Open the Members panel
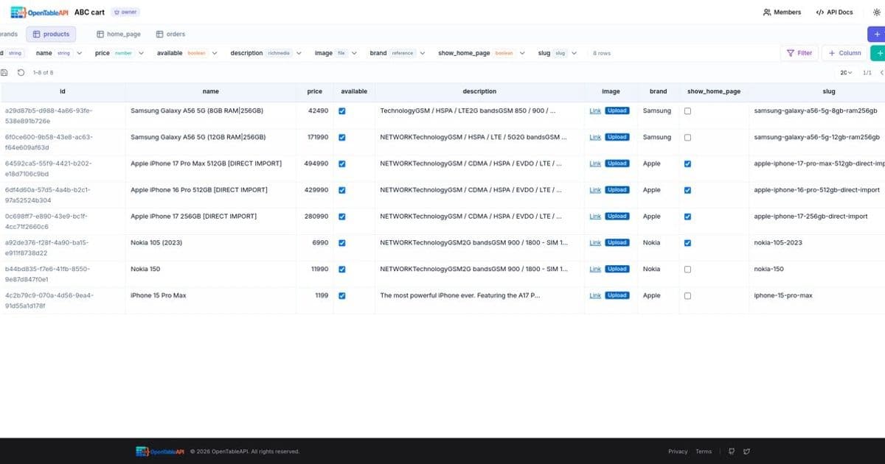The width and height of the screenshot is (885, 464). tap(782, 12)
